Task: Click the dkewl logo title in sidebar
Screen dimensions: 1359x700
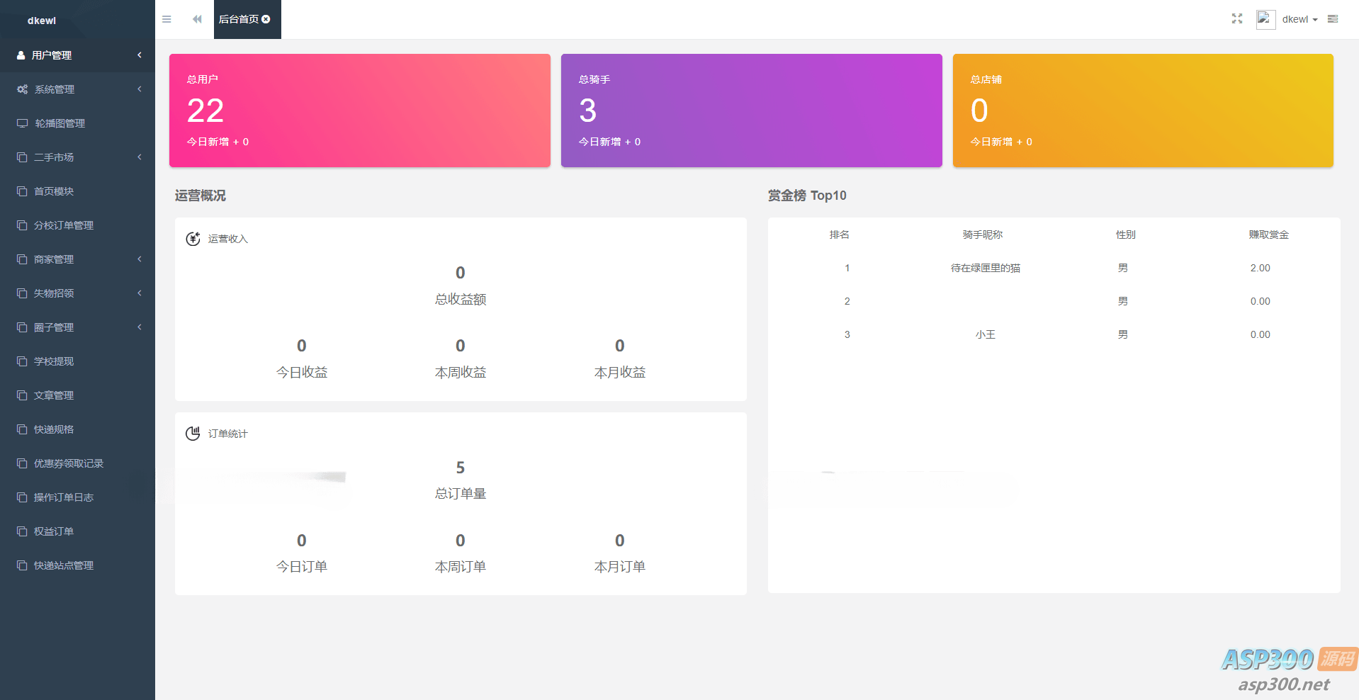Action: 42,21
